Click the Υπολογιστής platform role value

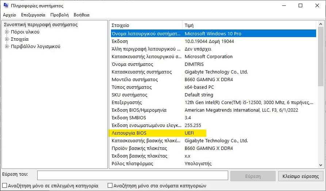tap(198, 164)
